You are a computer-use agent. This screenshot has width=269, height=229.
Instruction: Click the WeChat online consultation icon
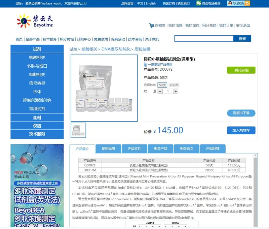pyautogui.click(x=199, y=3)
